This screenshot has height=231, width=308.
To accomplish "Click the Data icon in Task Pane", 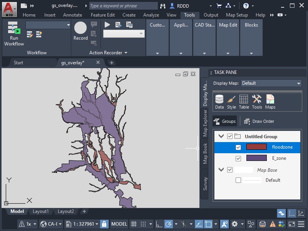I will (x=219, y=102).
